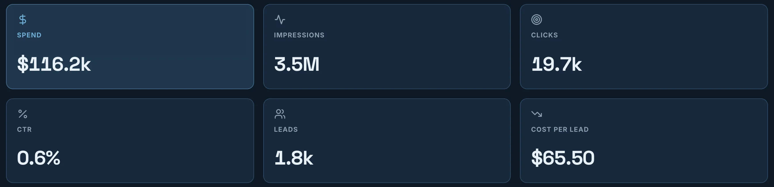This screenshot has height=187, width=774.
Task: Select the Spend metric card
Action: pyautogui.click(x=130, y=47)
